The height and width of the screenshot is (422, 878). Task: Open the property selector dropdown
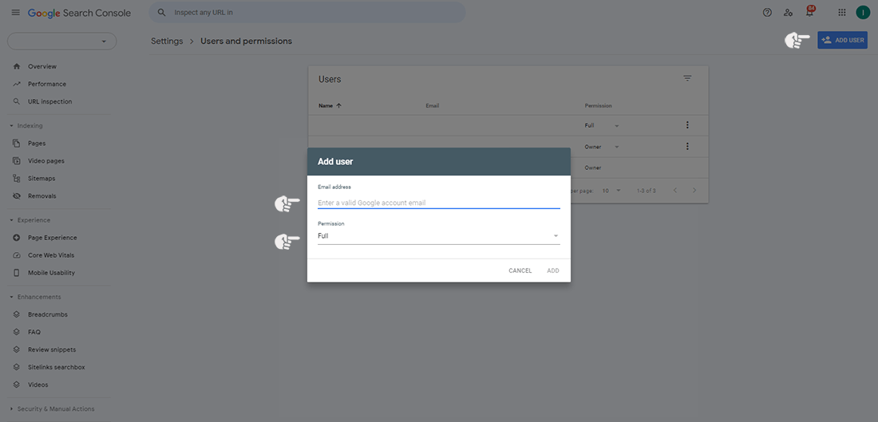pos(61,41)
